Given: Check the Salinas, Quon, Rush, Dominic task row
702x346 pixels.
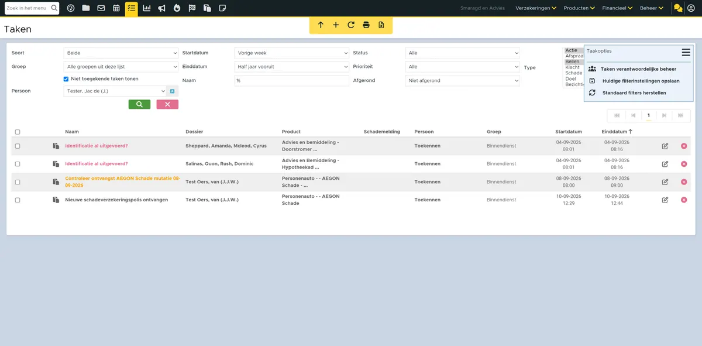Looking at the screenshot, I should pos(18,164).
